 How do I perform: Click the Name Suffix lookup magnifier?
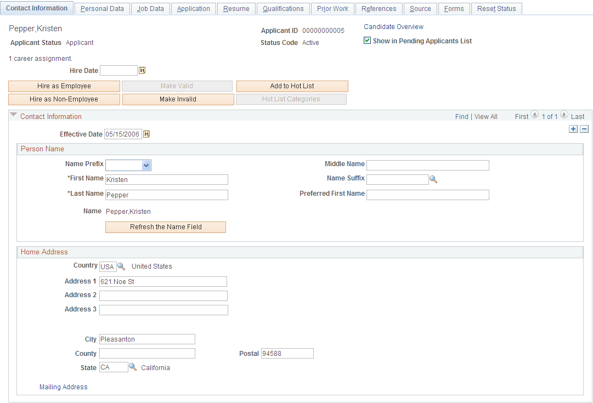point(433,180)
